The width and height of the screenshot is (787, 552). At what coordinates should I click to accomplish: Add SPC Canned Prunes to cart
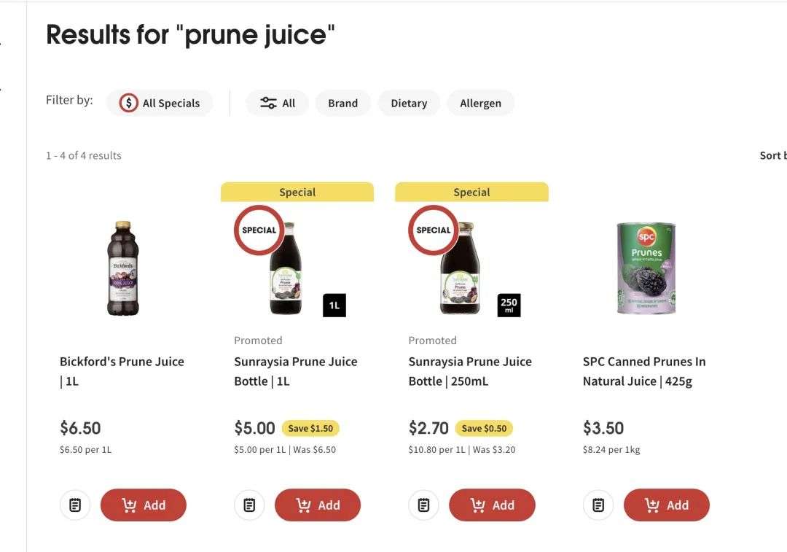(x=667, y=505)
